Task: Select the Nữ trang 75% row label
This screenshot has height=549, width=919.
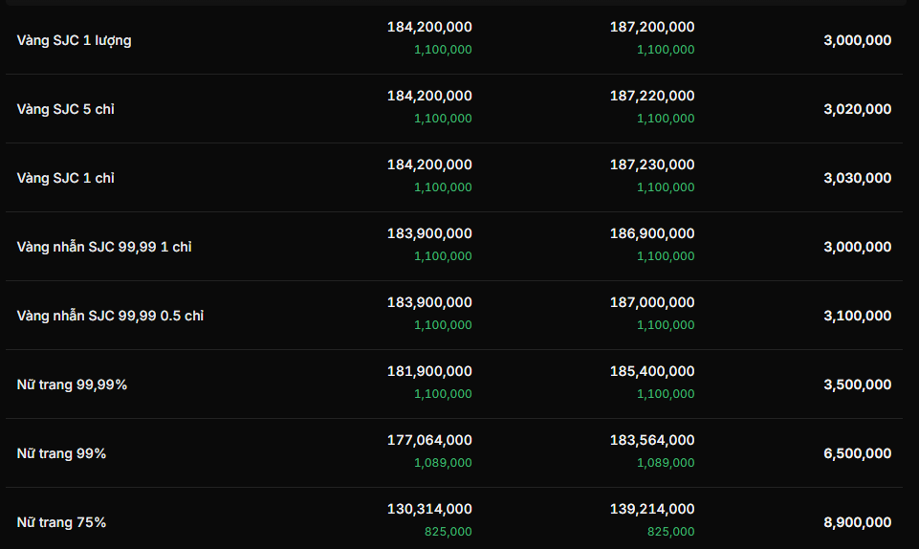Action: (61, 522)
